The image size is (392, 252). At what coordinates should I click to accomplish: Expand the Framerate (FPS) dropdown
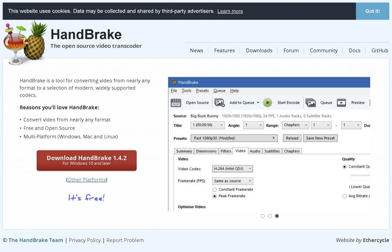(x=233, y=181)
